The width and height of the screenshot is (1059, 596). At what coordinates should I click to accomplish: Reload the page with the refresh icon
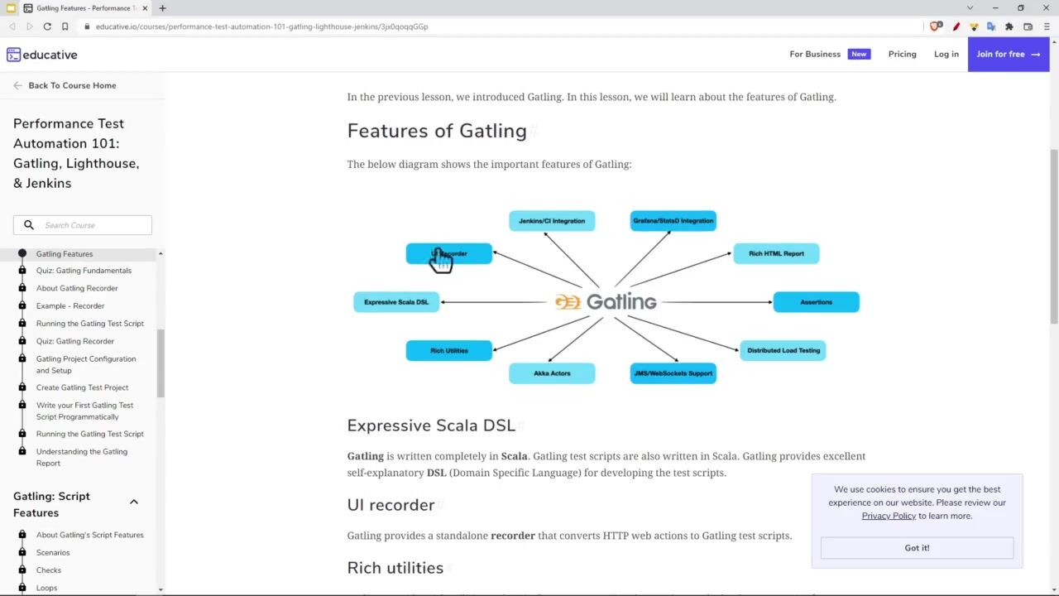47,26
